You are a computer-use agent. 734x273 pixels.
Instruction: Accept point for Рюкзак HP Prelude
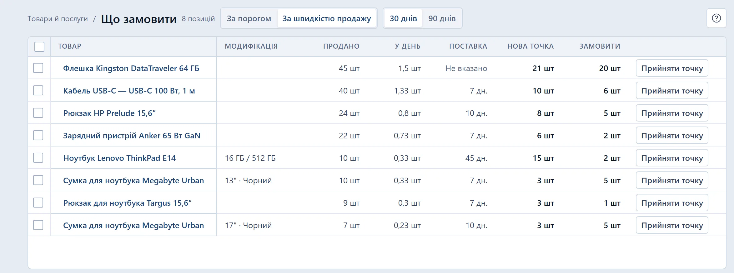tap(672, 113)
